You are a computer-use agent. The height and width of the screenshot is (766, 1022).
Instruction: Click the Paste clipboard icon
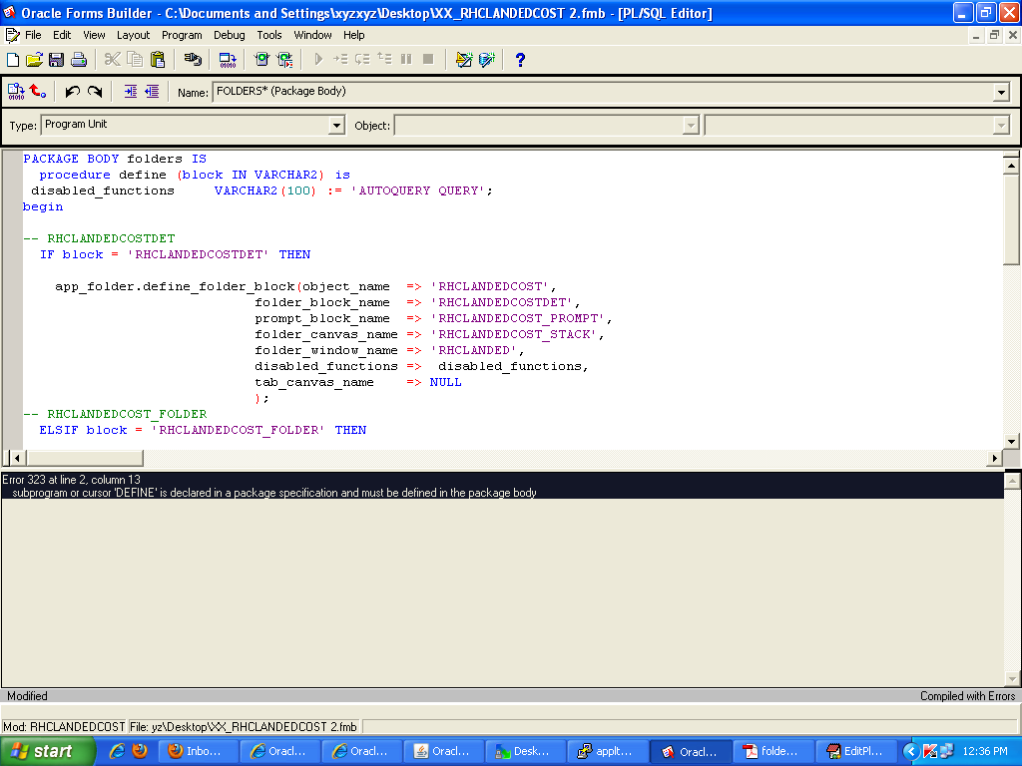click(x=158, y=60)
